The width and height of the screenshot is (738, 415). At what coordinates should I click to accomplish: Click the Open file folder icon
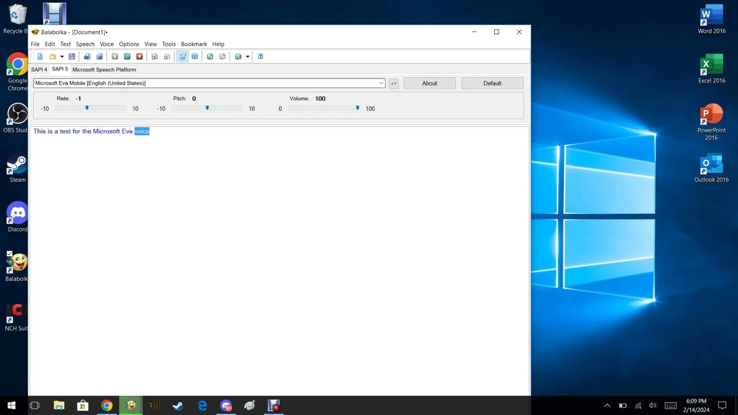52,56
